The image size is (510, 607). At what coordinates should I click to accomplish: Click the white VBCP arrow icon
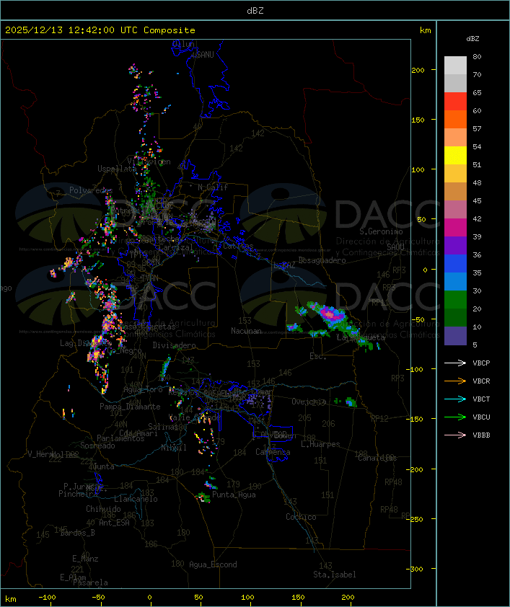pos(455,363)
